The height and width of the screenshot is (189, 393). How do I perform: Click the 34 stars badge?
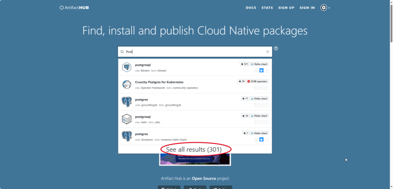click(x=242, y=81)
